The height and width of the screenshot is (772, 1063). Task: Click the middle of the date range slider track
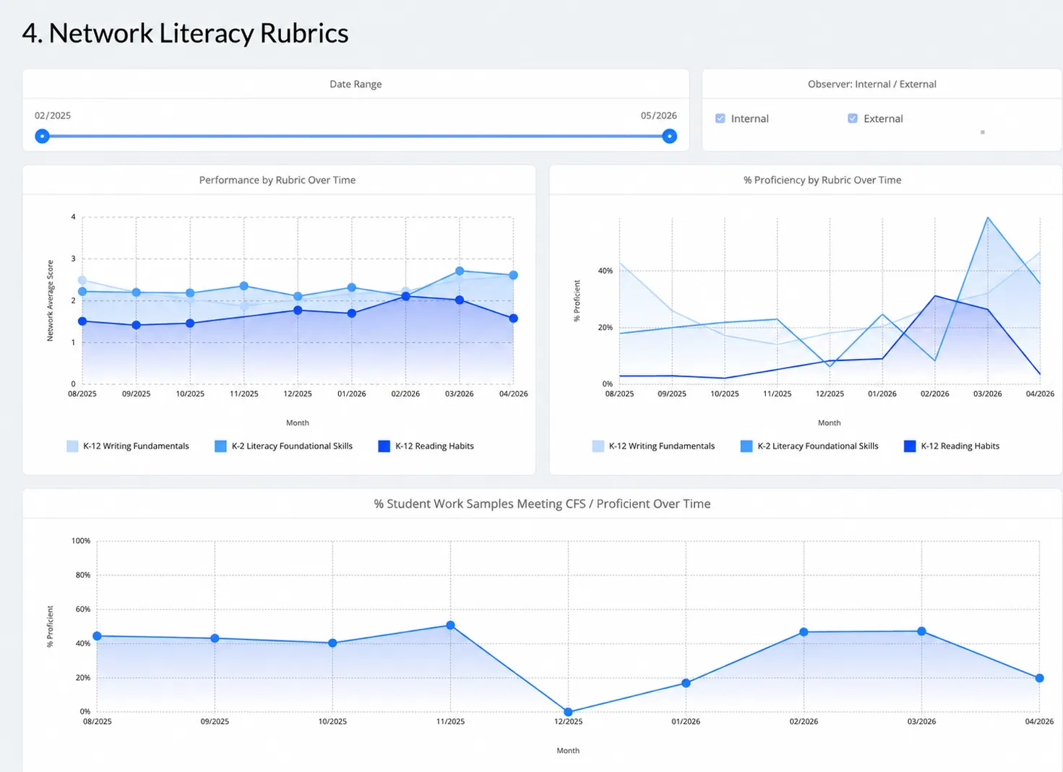pyautogui.click(x=356, y=136)
